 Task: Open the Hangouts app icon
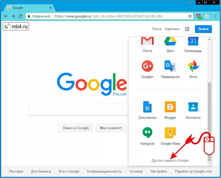click(x=147, y=133)
